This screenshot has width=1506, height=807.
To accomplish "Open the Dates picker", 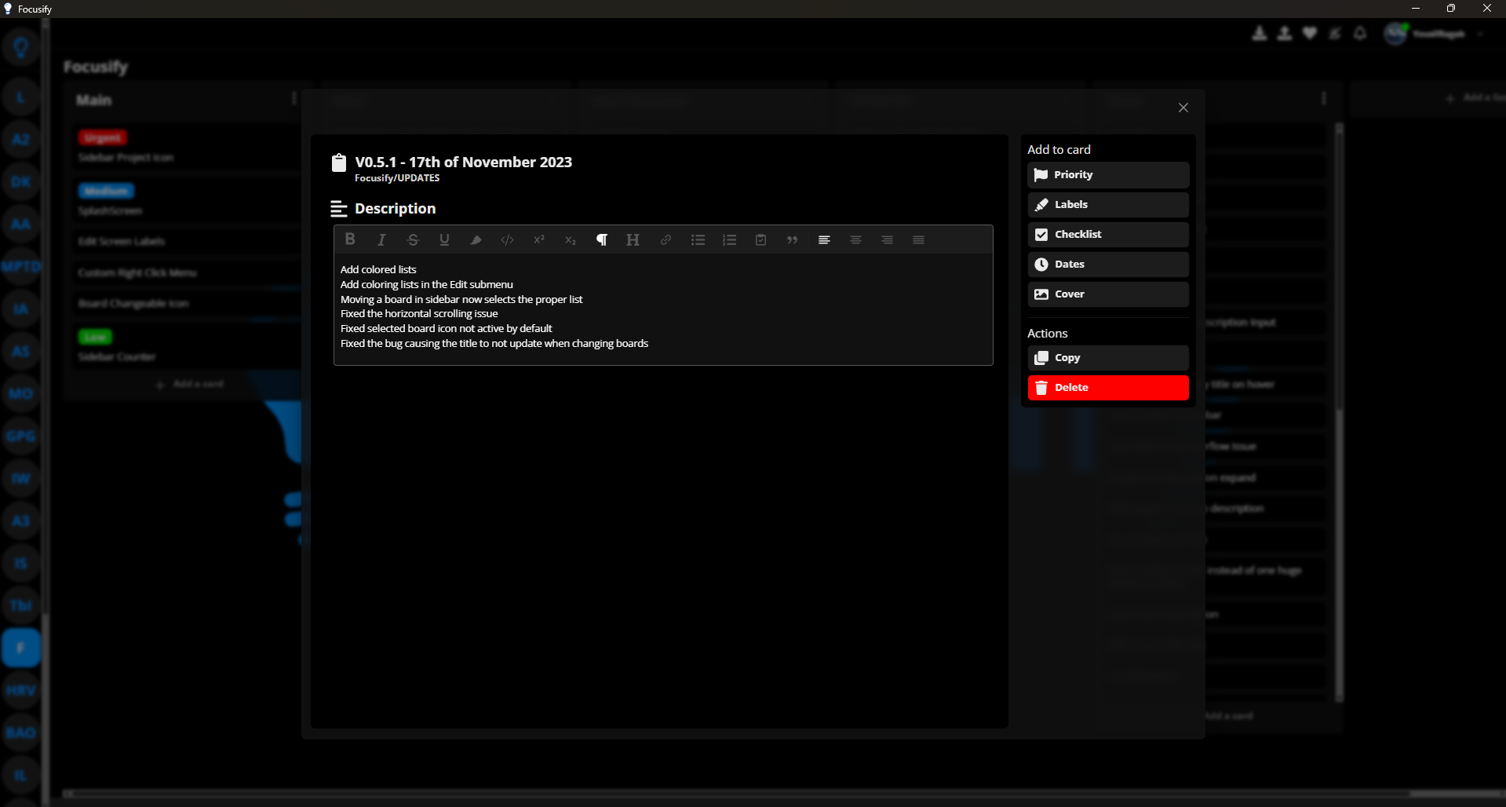I will pyautogui.click(x=1107, y=265).
